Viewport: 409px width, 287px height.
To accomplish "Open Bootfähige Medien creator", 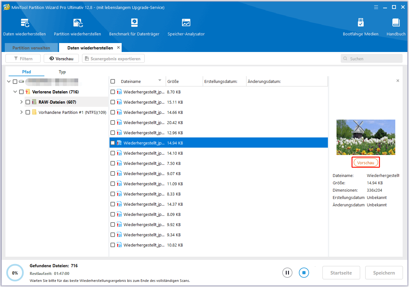I will pos(360,27).
